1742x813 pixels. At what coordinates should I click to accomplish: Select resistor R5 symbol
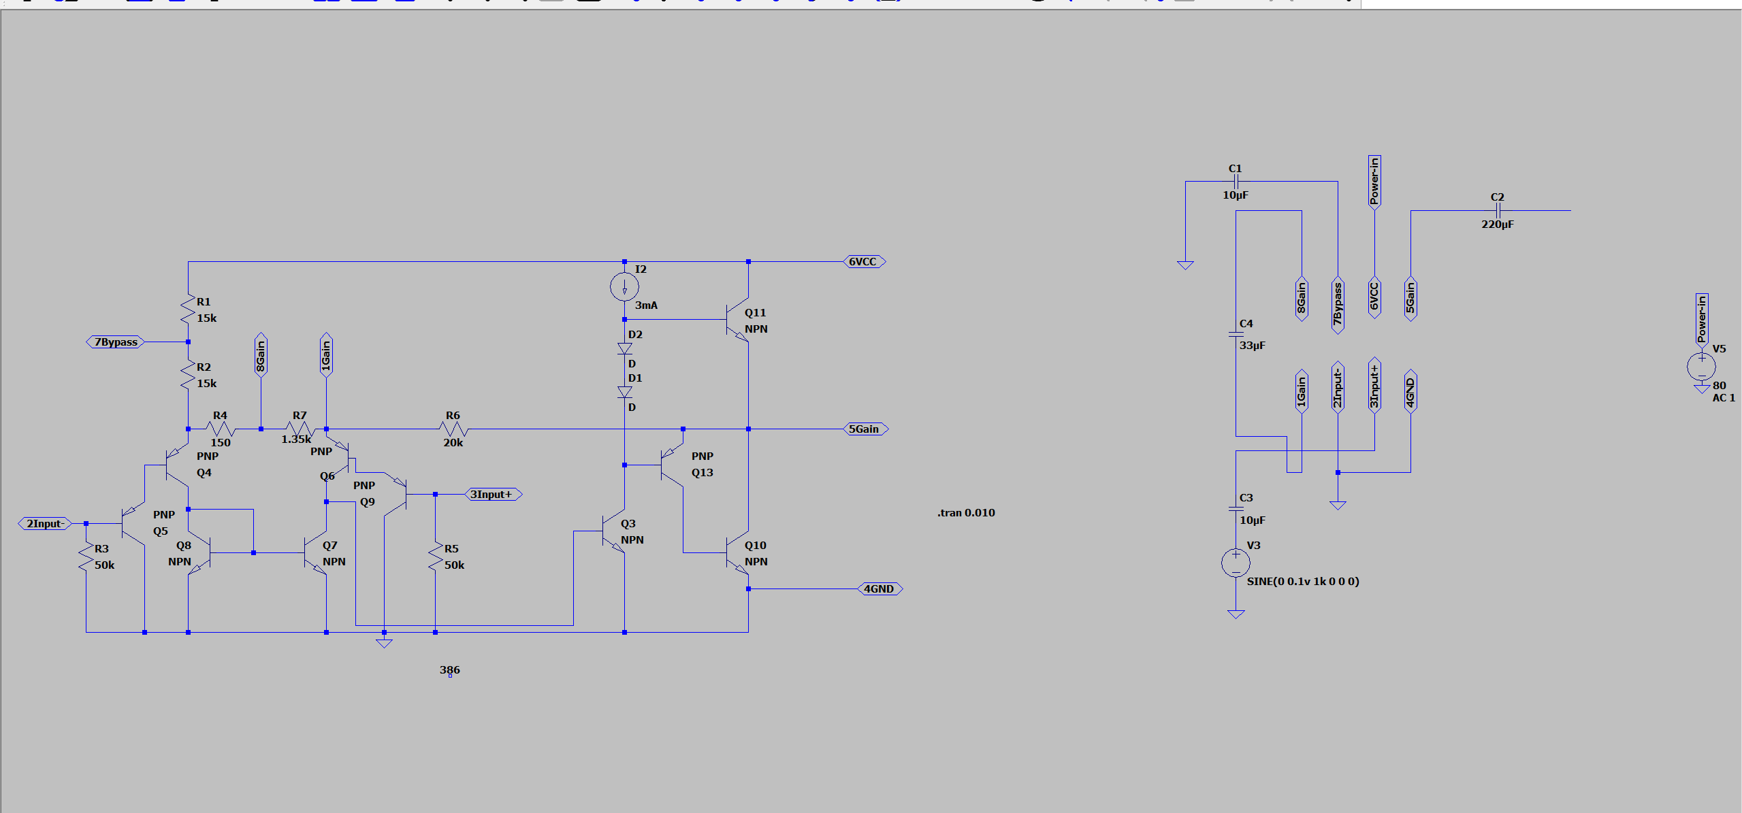click(435, 557)
